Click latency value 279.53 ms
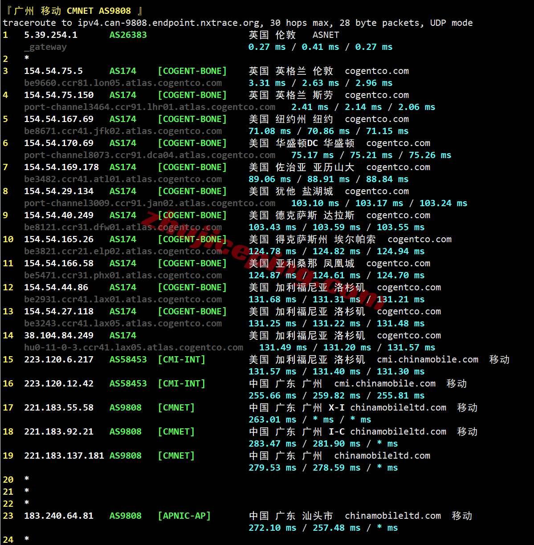This screenshot has height=545, width=534. [x=273, y=468]
